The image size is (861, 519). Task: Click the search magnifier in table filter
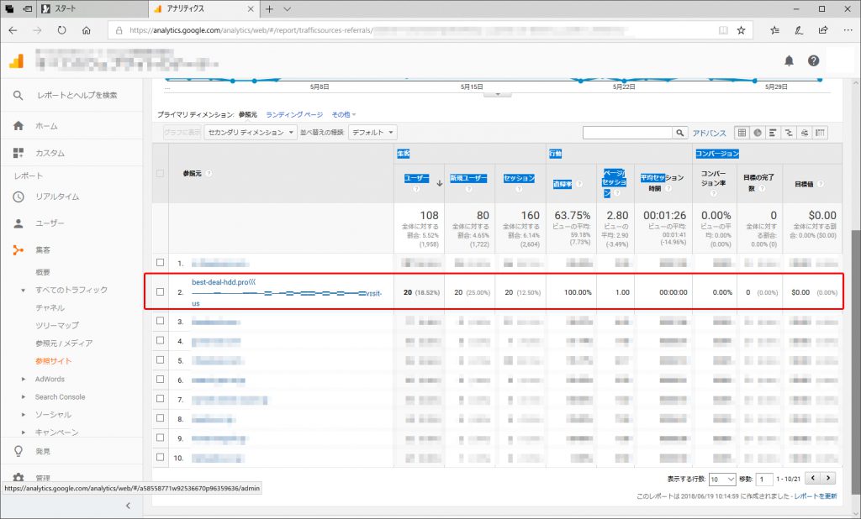point(679,133)
